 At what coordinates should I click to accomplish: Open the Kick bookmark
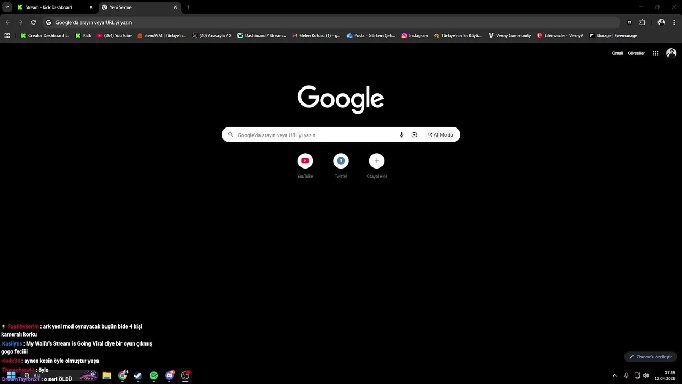[83, 36]
